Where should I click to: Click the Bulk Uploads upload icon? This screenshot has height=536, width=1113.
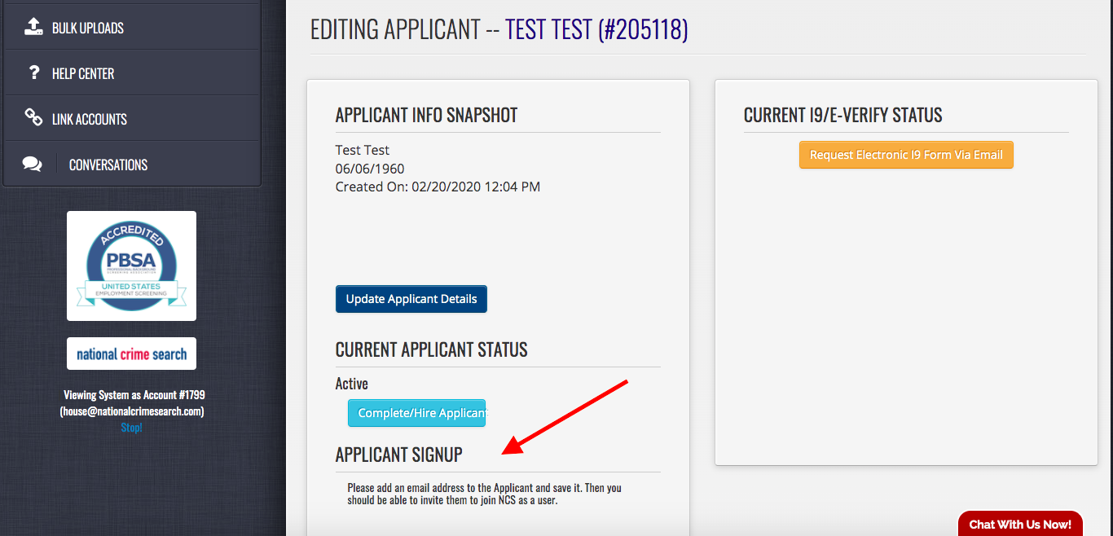click(33, 27)
